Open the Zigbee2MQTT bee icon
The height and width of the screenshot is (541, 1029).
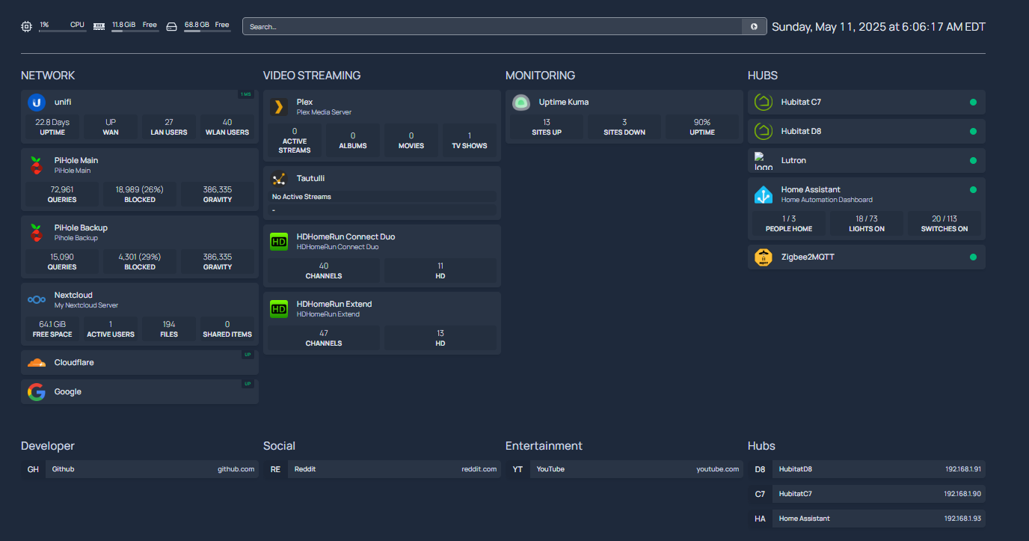point(764,257)
